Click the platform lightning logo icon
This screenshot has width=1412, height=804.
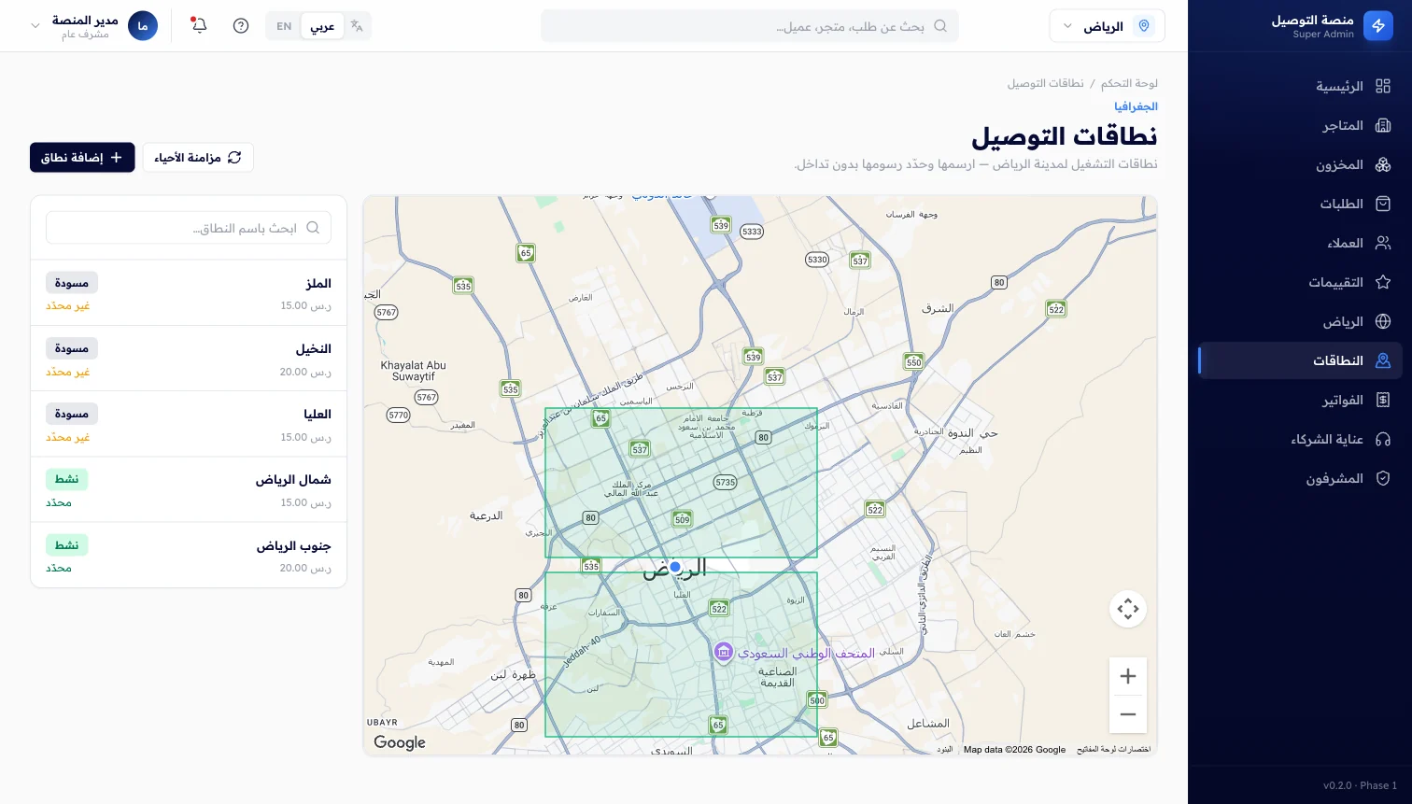(1378, 26)
